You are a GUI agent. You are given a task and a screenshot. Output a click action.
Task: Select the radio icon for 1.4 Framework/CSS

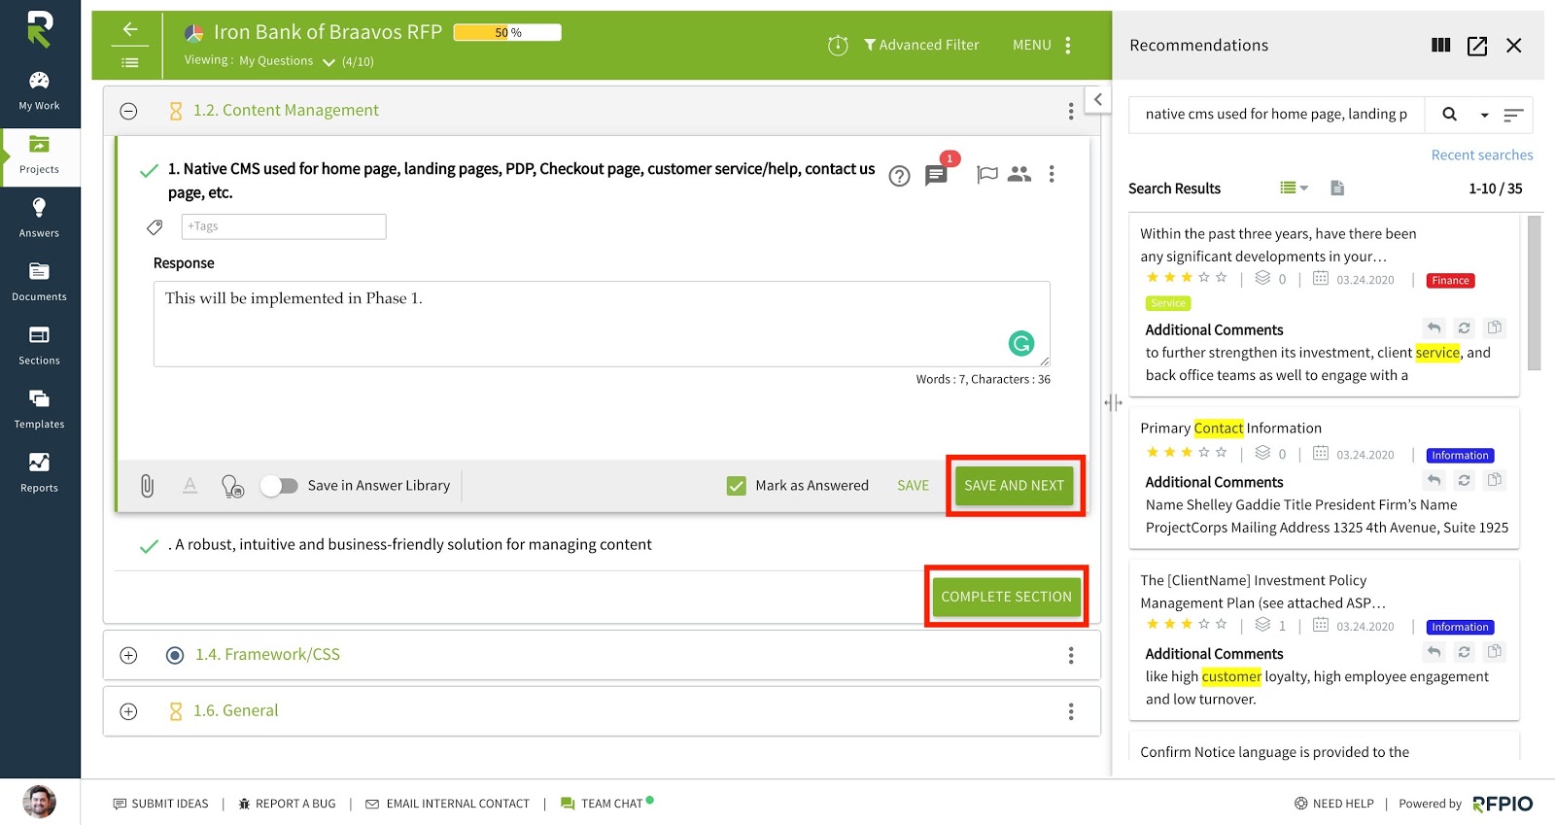point(175,655)
